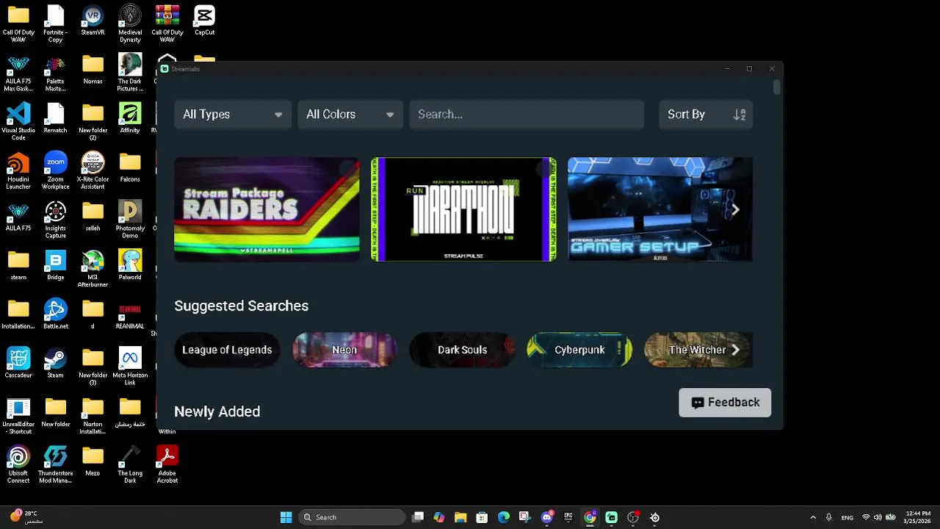This screenshot has height=529, width=940.
Task: Show more suggested searches with arrow
Action: click(x=735, y=350)
